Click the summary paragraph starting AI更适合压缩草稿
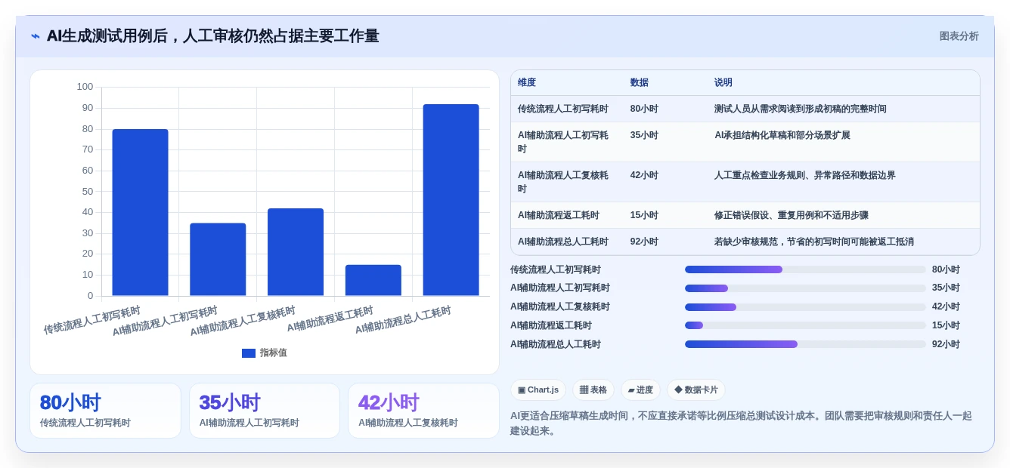The height and width of the screenshot is (468, 1010). tap(741, 423)
